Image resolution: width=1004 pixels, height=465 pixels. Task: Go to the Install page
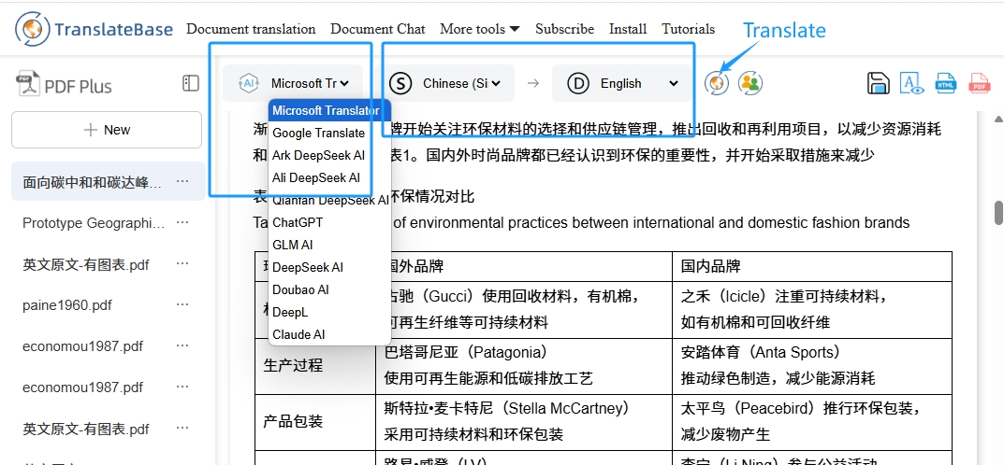click(628, 29)
